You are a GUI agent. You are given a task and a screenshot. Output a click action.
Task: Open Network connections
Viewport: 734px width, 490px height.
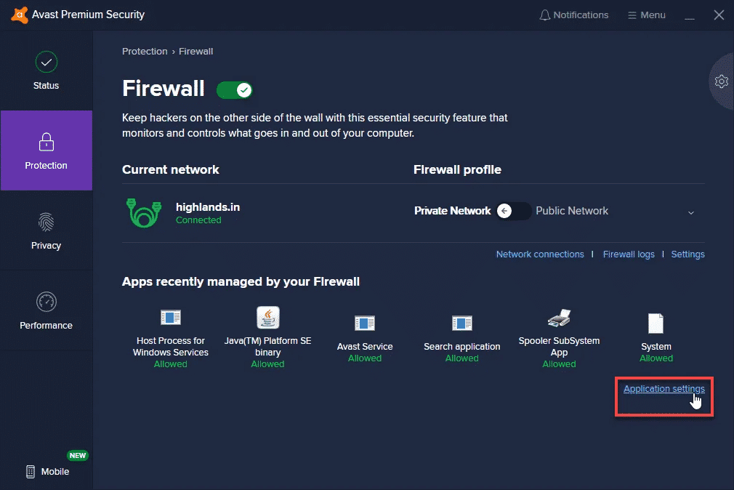[540, 254]
